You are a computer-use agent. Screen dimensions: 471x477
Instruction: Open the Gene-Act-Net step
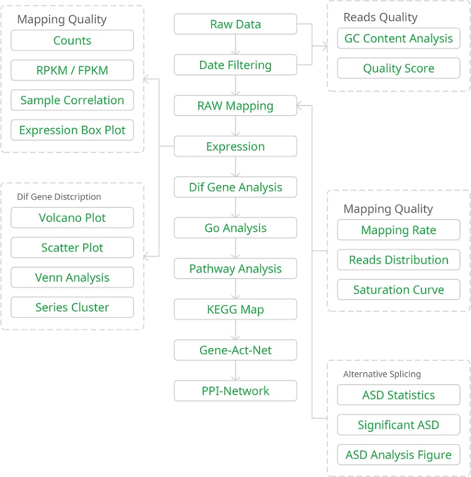point(235,350)
